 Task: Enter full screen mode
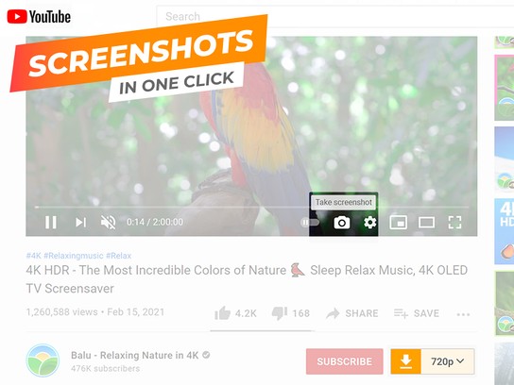(x=454, y=223)
